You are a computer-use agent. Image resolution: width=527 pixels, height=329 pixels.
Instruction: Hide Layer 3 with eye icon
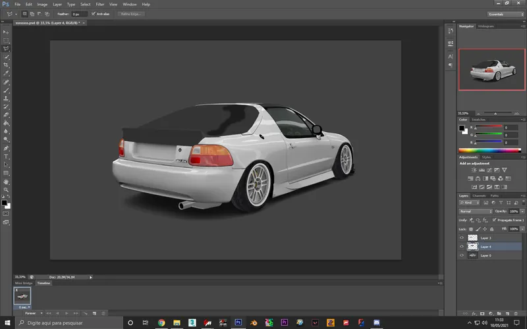[x=462, y=238]
